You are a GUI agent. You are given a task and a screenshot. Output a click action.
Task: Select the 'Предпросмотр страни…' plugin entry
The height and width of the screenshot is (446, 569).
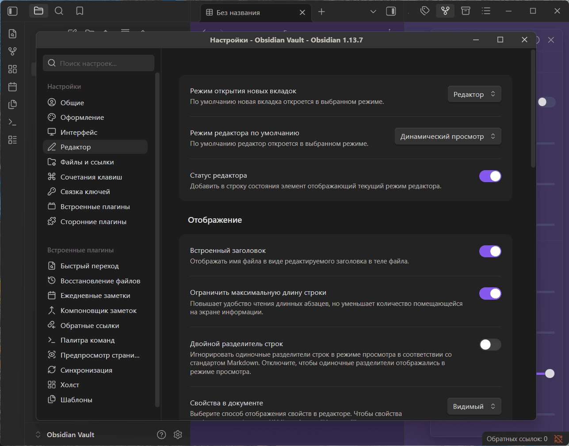tap(95, 355)
